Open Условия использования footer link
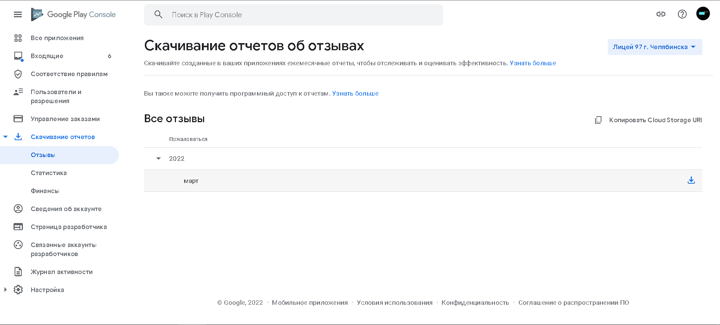This screenshot has height=325, width=720. (395, 303)
